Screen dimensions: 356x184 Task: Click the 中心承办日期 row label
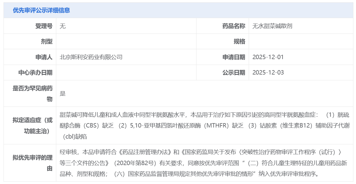pos(35,72)
